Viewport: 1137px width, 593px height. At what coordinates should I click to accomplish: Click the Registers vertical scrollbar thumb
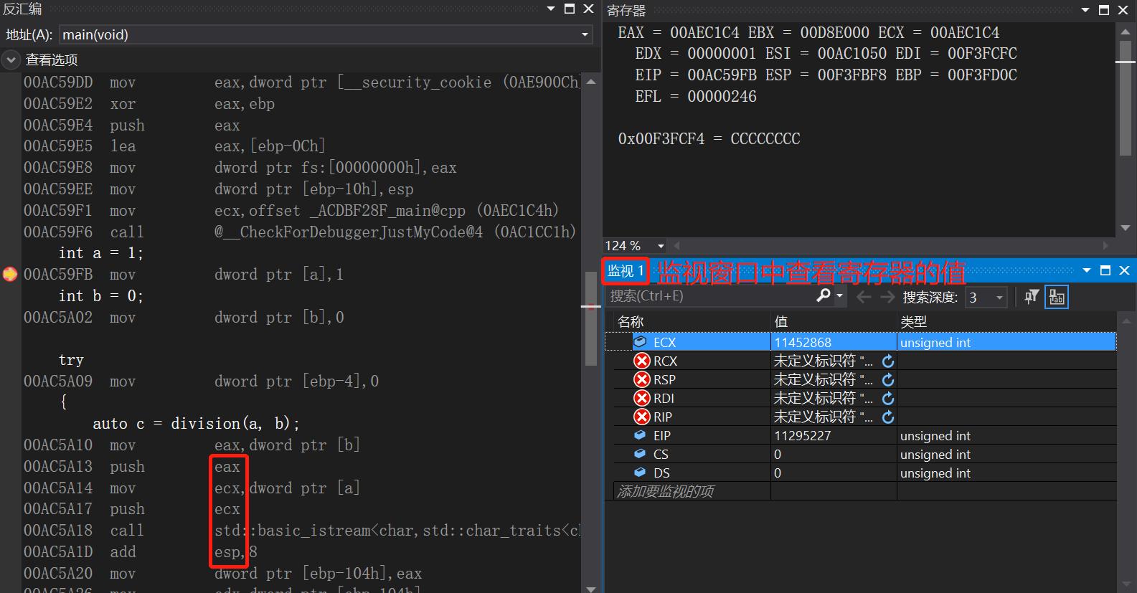point(1125,97)
